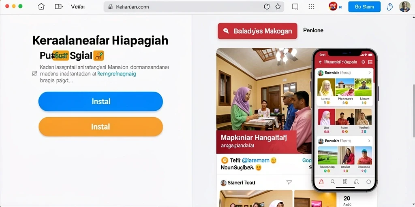Open the square tab overview icon
The width and height of the screenshot is (415, 207).
[x=295, y=6]
